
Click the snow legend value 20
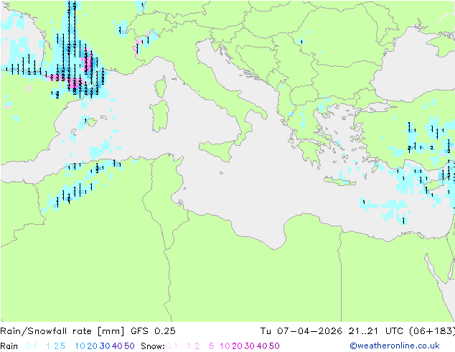[237, 346]
